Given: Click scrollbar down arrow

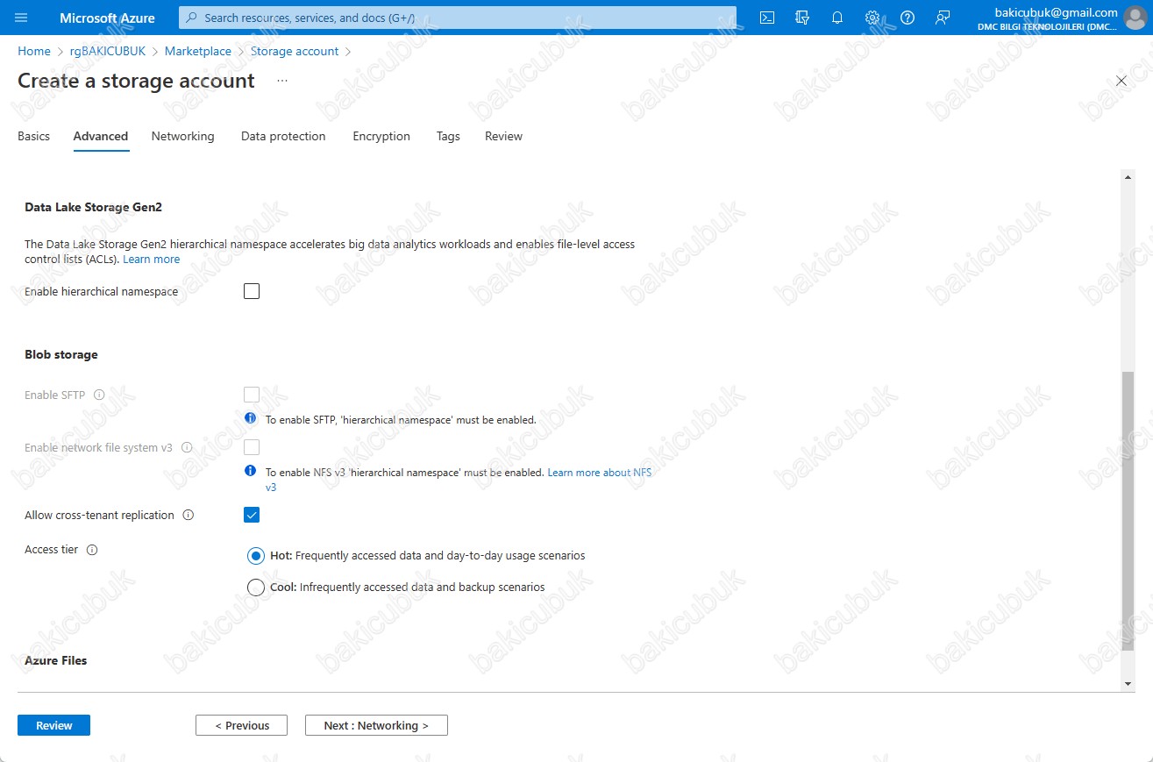Looking at the screenshot, I should pos(1128,684).
